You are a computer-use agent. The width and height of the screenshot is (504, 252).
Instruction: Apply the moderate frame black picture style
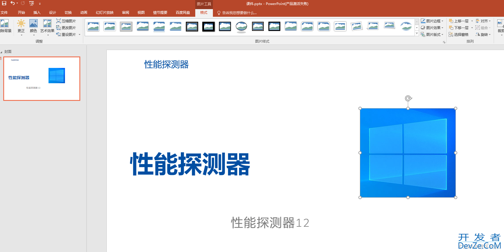point(274,26)
